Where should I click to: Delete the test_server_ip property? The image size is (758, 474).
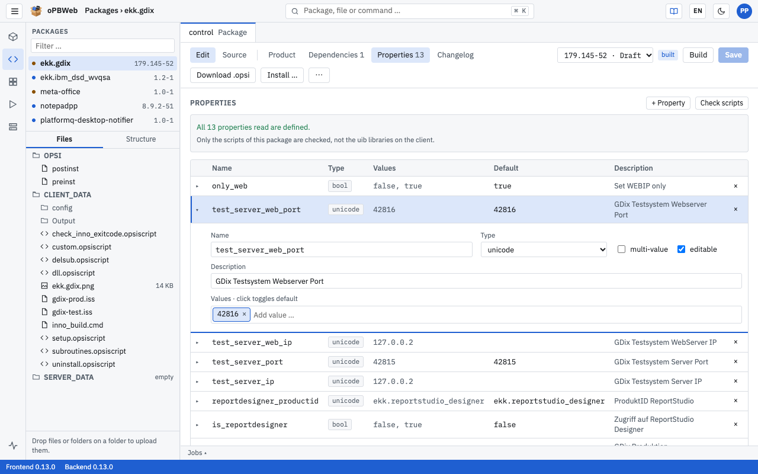pyautogui.click(x=735, y=381)
